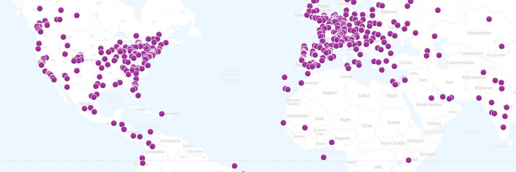Screen dimensions: 516x172
Task: Select the Algeria country label
Action: pos(330,93)
